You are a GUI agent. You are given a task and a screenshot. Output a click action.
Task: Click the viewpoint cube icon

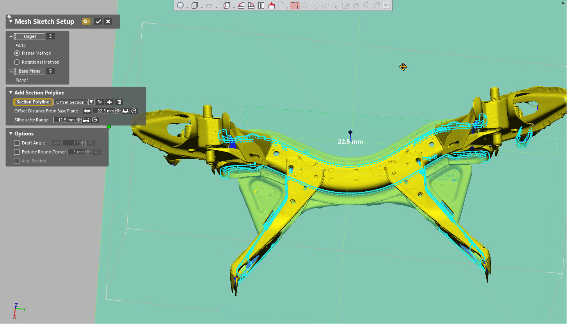point(227,5)
